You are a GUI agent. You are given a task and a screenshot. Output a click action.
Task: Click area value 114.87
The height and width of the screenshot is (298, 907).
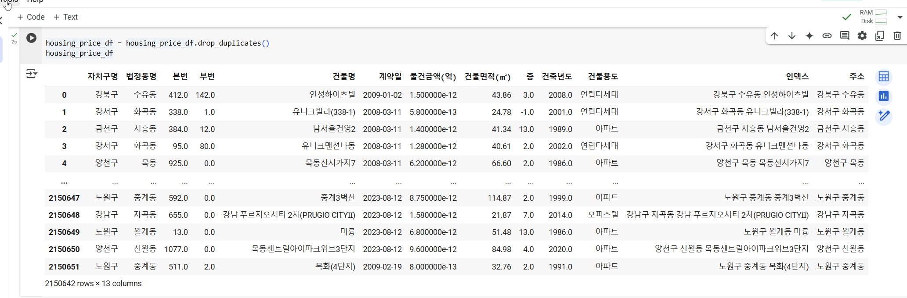499,198
